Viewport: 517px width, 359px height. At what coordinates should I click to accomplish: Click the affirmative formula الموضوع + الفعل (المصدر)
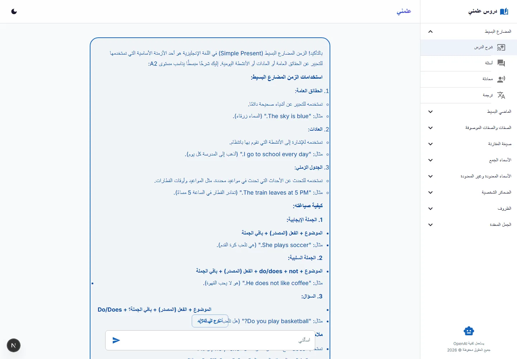282,233
